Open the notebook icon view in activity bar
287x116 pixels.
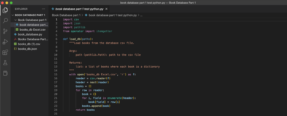pos(5,73)
